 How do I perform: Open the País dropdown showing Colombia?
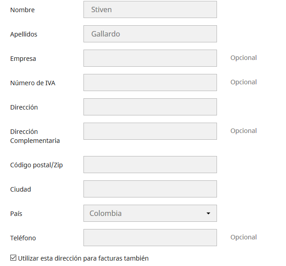[x=144, y=213]
